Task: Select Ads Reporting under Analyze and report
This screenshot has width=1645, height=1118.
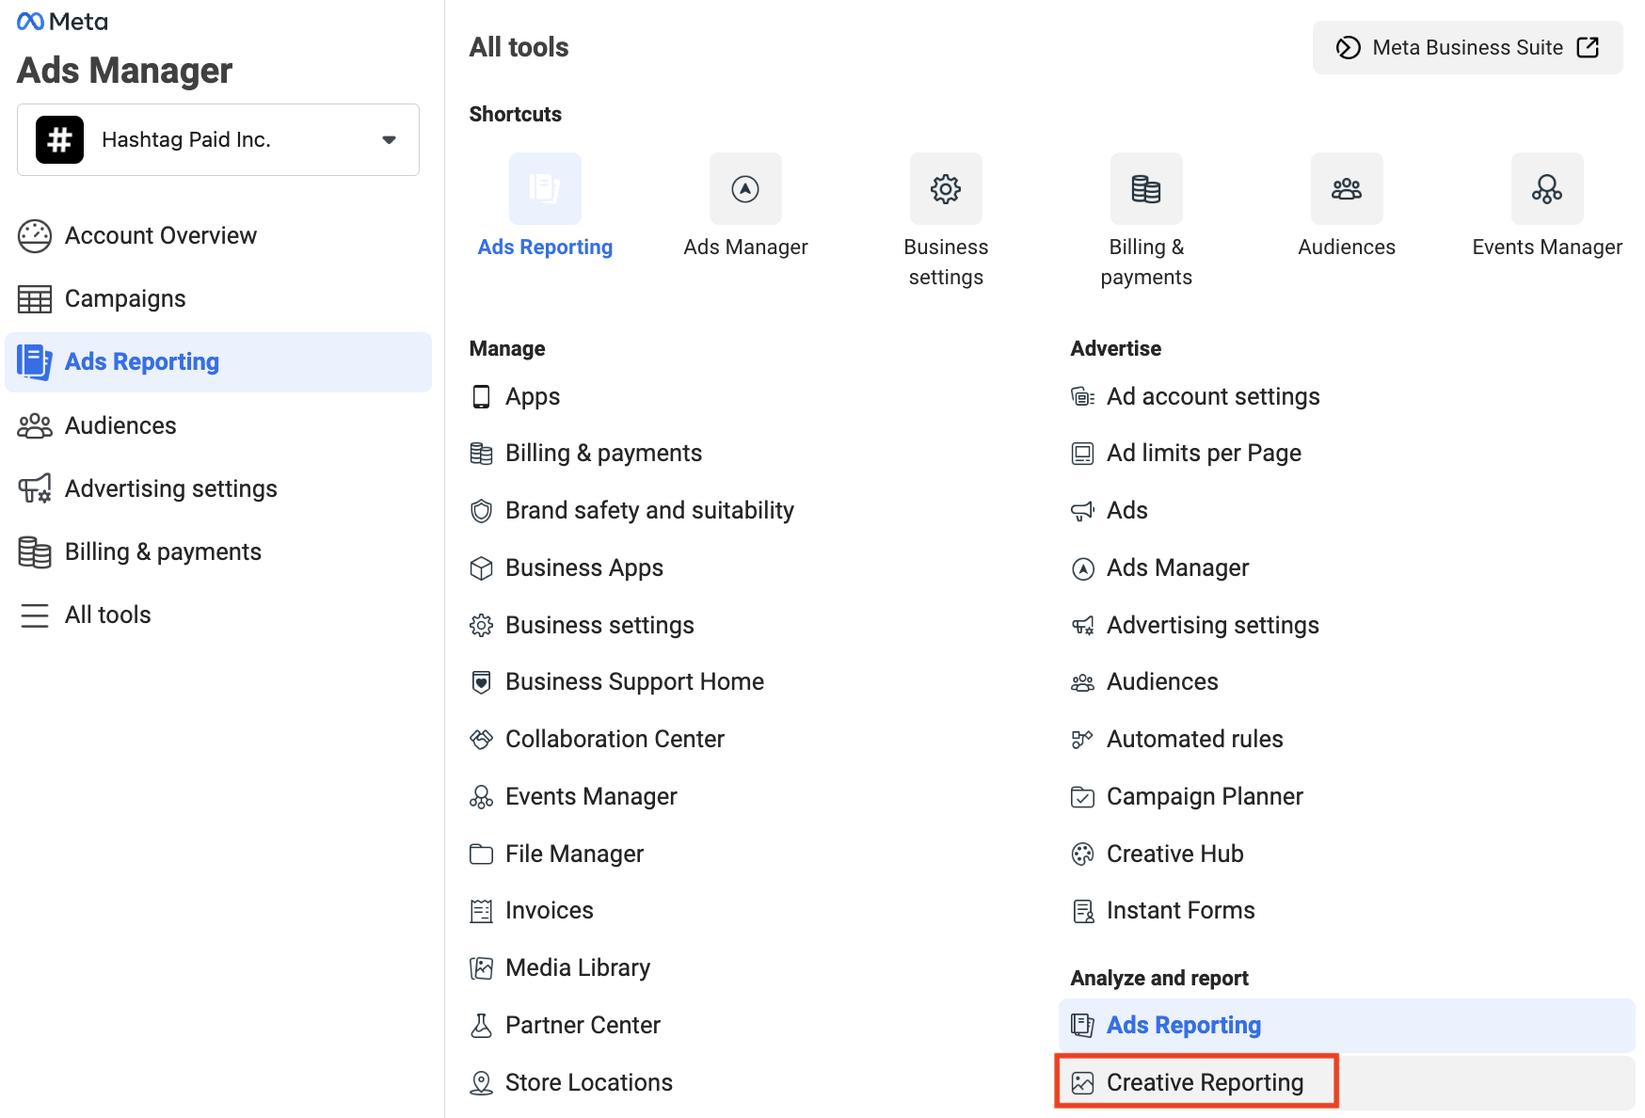Action: point(1347,1026)
